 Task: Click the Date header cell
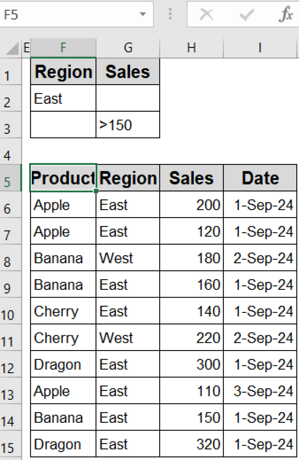point(260,178)
